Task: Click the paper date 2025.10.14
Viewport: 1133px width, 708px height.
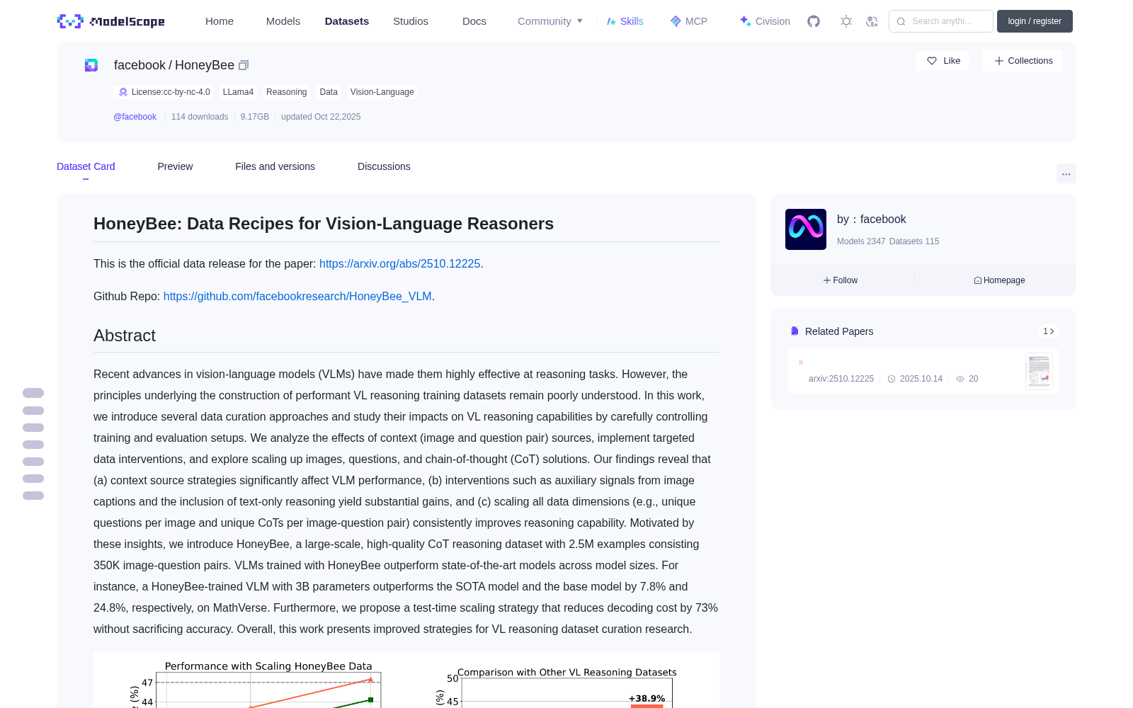Action: point(921,379)
